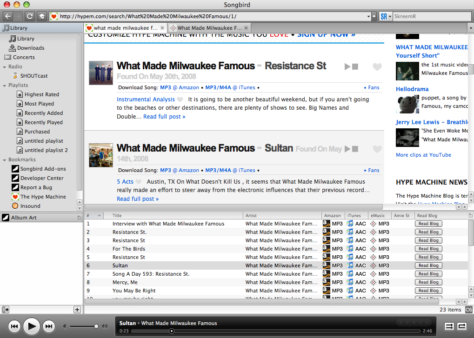Click the Album Art panel options icon

coord(79,218)
